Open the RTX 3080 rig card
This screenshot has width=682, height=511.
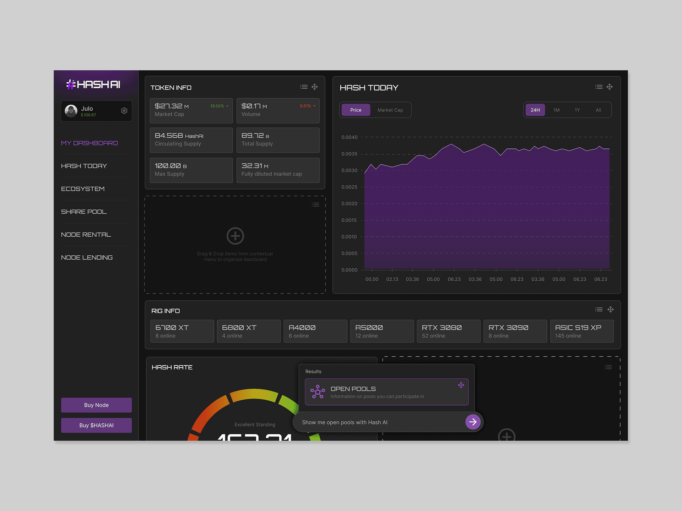449,331
